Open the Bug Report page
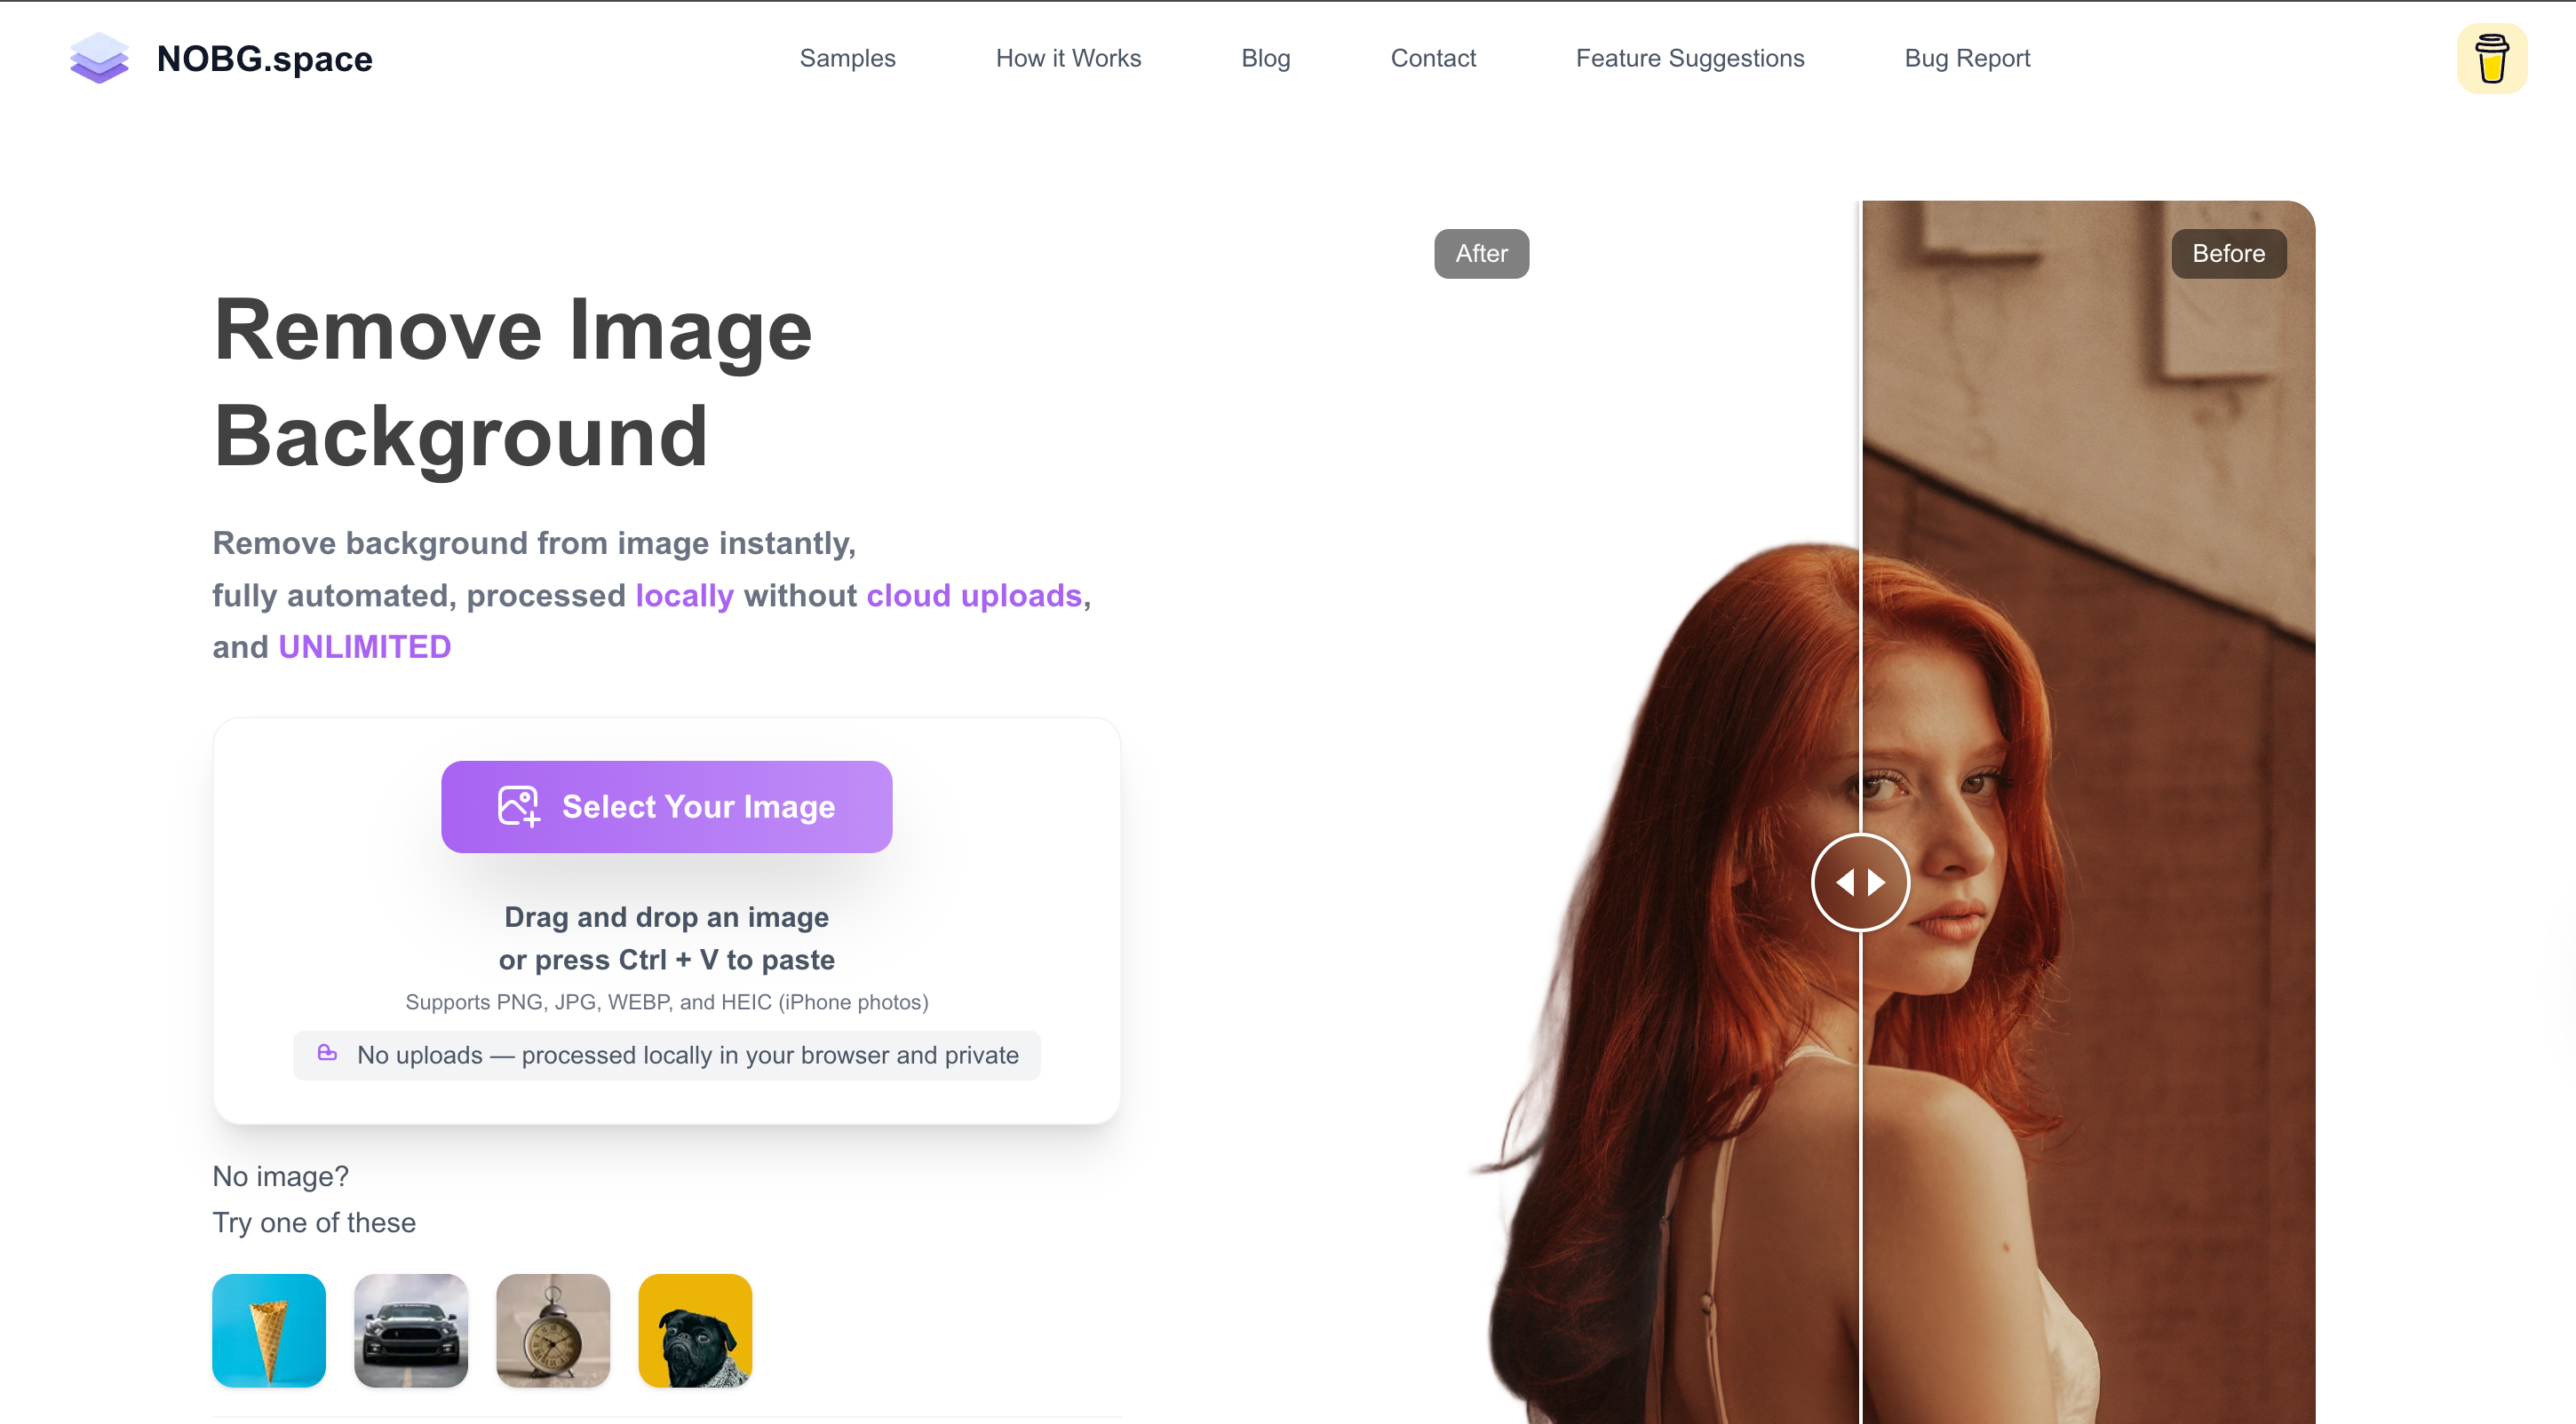The height and width of the screenshot is (1424, 2576). tap(1967, 58)
